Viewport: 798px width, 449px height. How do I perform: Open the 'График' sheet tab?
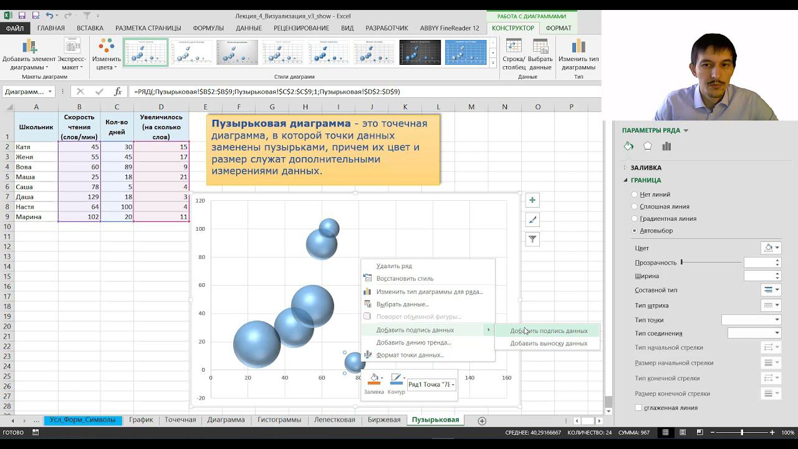[x=141, y=420]
